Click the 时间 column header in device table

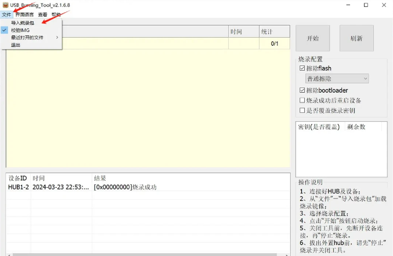pos(236,31)
